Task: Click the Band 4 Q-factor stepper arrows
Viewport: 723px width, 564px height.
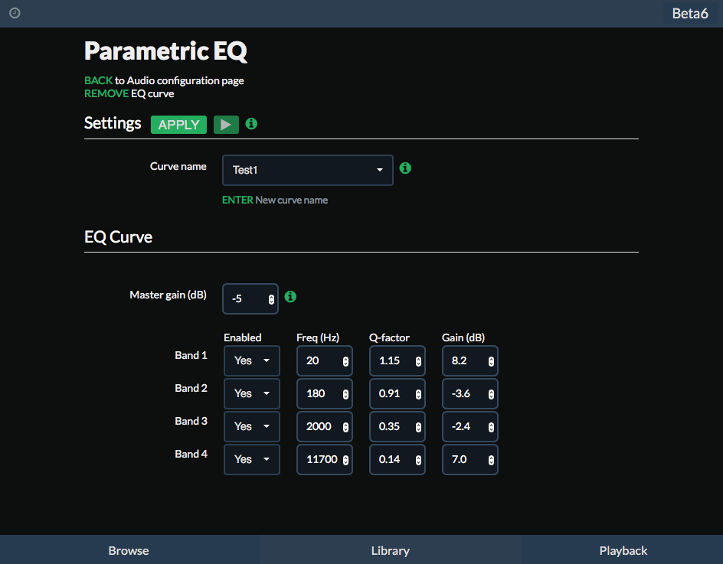Action: [x=418, y=461]
